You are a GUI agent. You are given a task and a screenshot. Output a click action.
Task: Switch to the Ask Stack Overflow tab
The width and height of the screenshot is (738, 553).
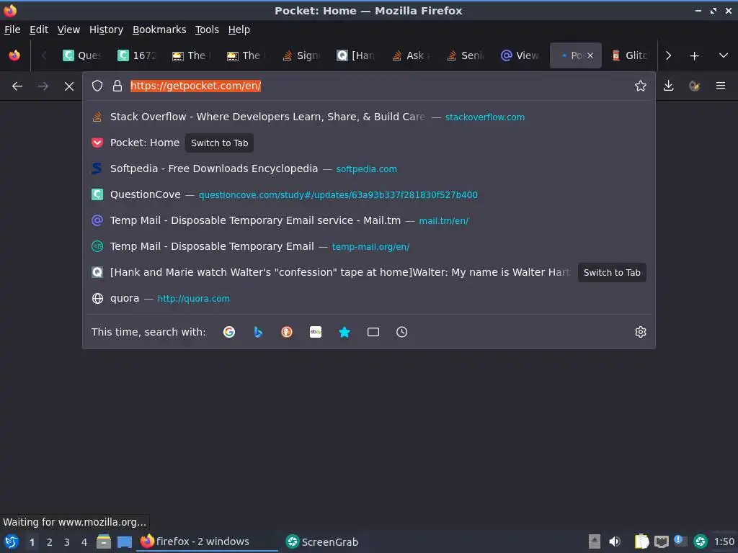click(410, 55)
